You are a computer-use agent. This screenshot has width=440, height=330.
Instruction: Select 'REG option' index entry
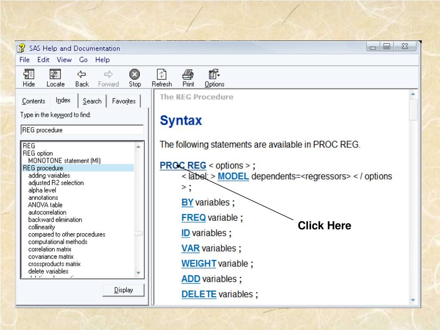[38, 153]
